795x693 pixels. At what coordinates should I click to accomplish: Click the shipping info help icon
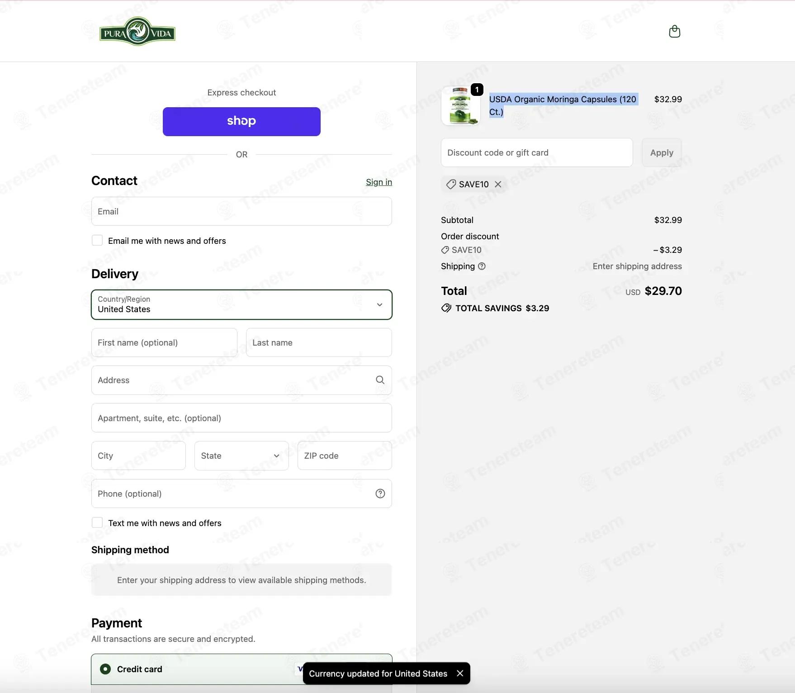482,266
